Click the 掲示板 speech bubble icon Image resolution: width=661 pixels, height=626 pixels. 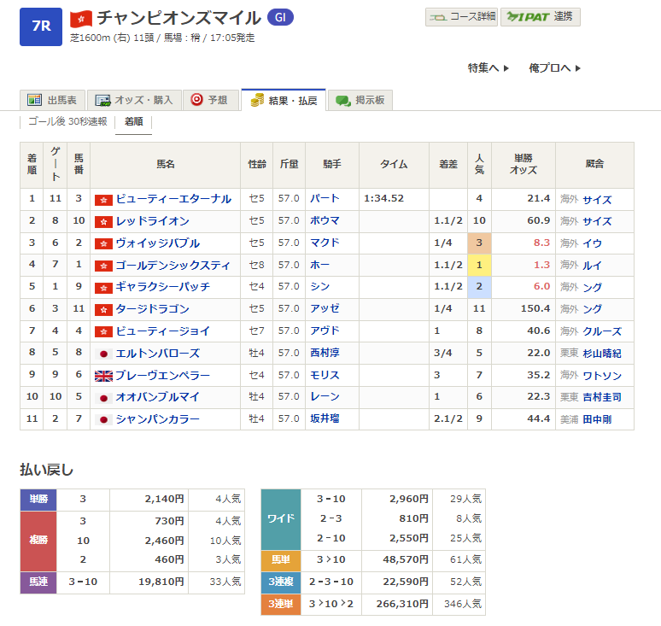coord(343,100)
